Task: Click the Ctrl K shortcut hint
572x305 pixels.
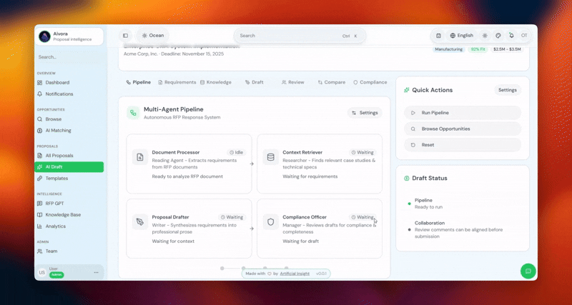Action: click(350, 36)
